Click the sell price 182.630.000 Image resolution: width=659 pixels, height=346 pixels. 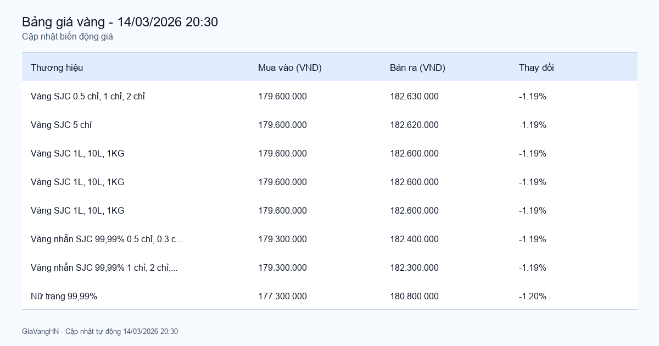414,96
